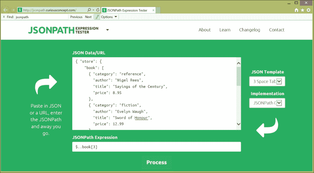Image resolution: width=314 pixels, height=173 pixels.
Task: Expand the dropdown arrow beside the logo
Action: click(107, 30)
